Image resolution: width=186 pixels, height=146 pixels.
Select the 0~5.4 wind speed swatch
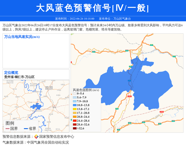[x=74, y=94]
